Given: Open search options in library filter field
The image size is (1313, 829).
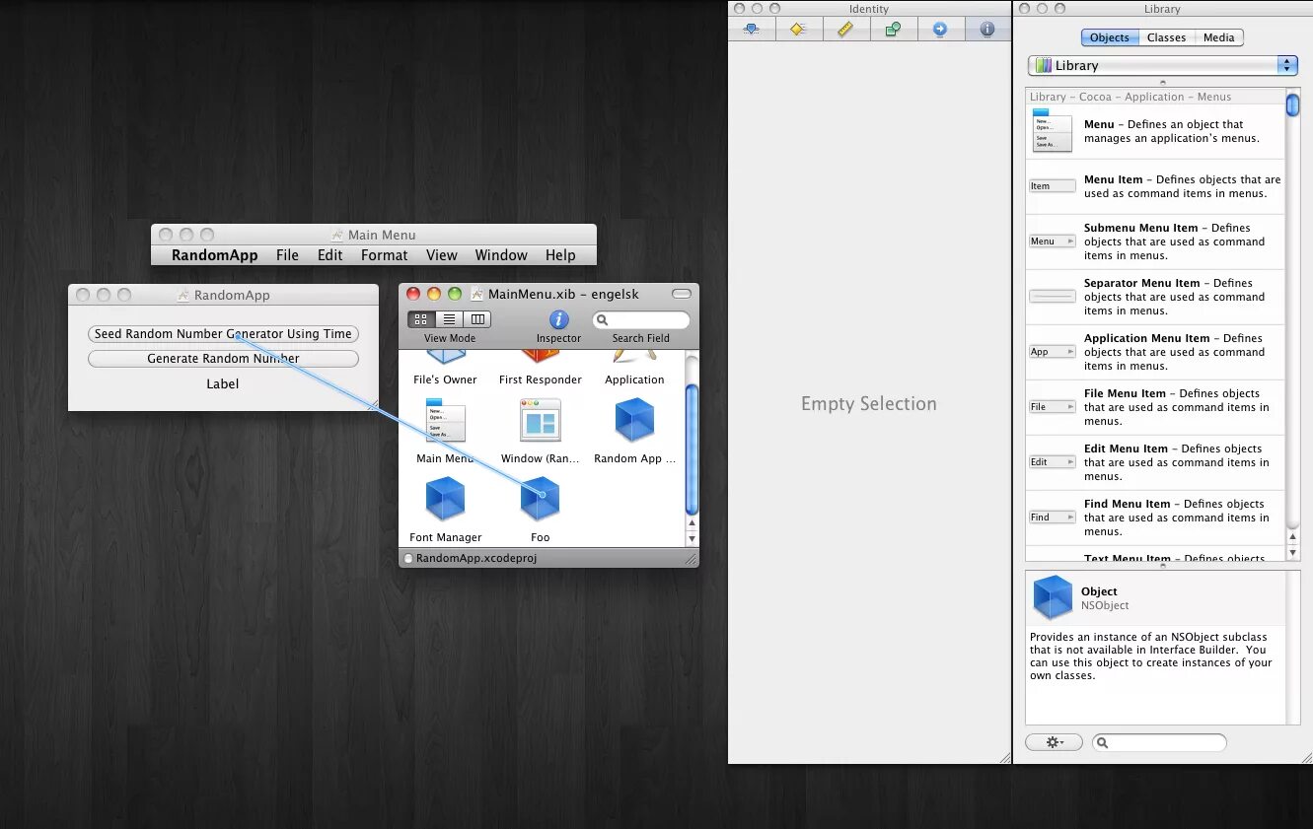Looking at the screenshot, I should 1104,742.
